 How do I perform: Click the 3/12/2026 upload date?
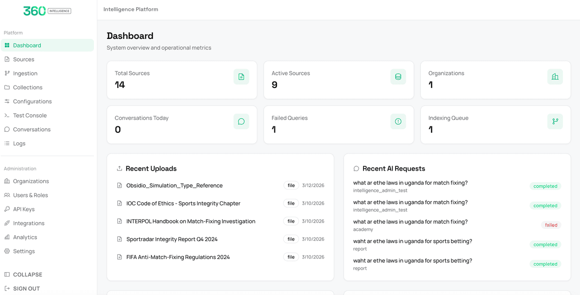[x=313, y=186]
